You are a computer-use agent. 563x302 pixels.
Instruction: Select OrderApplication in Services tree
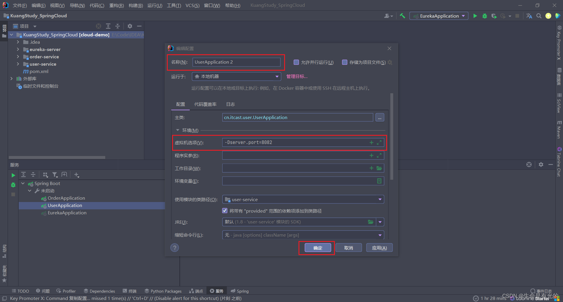[x=66, y=198]
